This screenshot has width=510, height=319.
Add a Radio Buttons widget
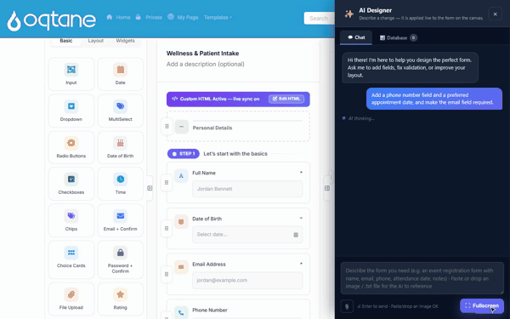[x=71, y=147]
